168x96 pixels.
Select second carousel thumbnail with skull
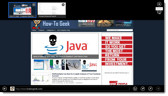tap(57, 65)
